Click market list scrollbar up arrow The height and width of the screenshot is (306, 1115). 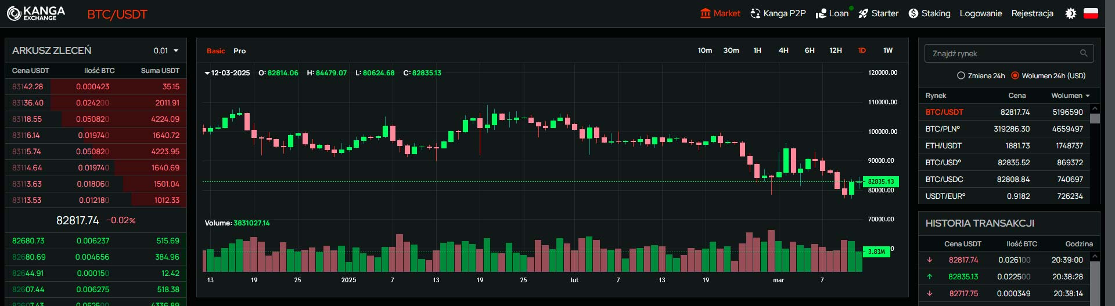pos(1095,108)
